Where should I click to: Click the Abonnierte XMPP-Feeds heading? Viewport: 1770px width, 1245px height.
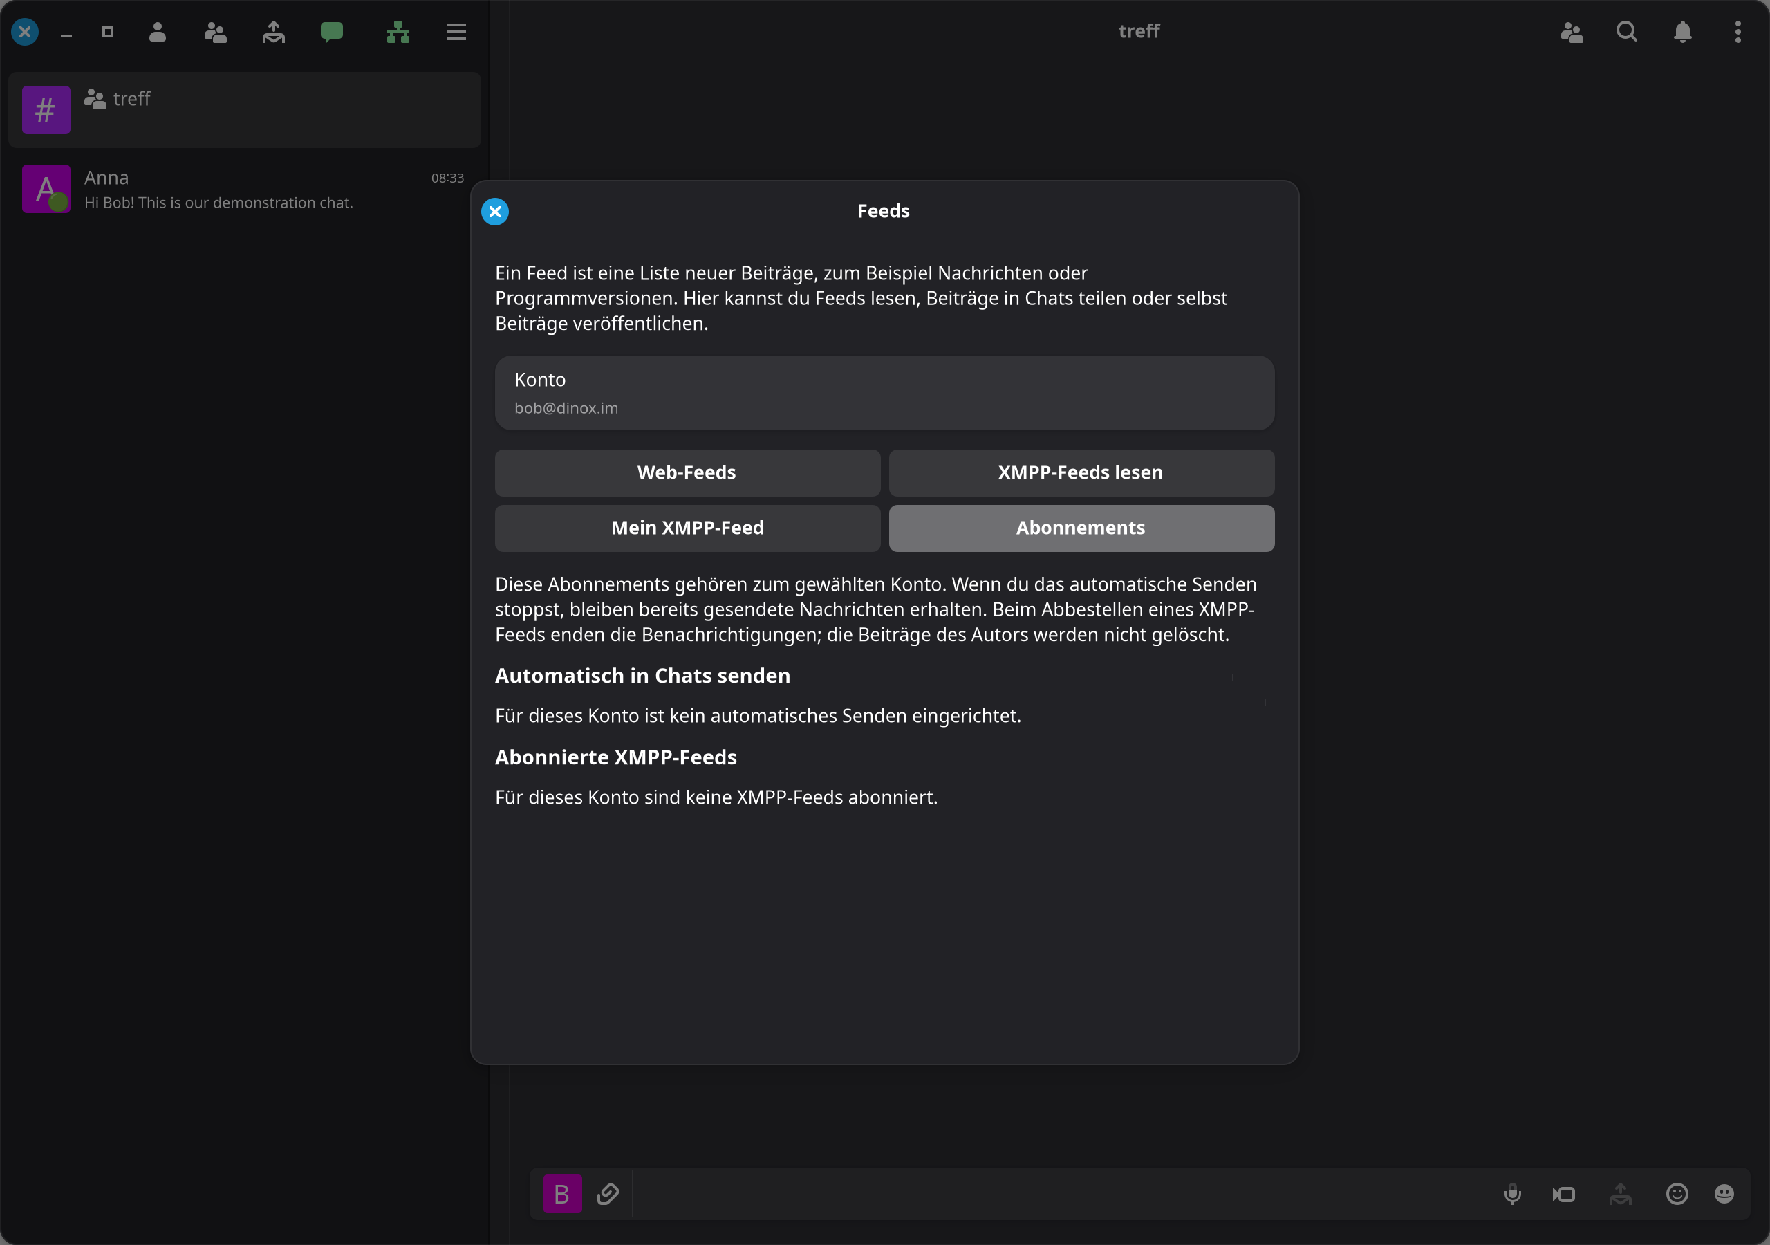615,757
